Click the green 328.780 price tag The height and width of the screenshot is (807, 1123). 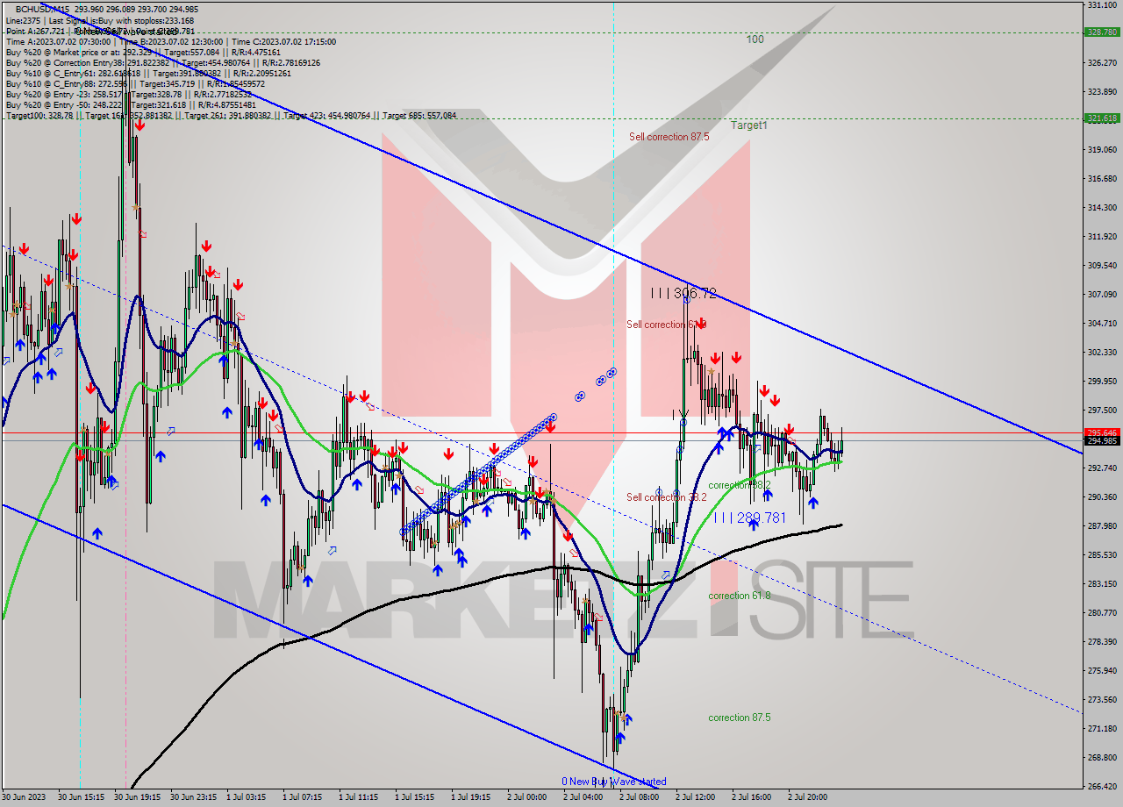pyautogui.click(x=1102, y=32)
